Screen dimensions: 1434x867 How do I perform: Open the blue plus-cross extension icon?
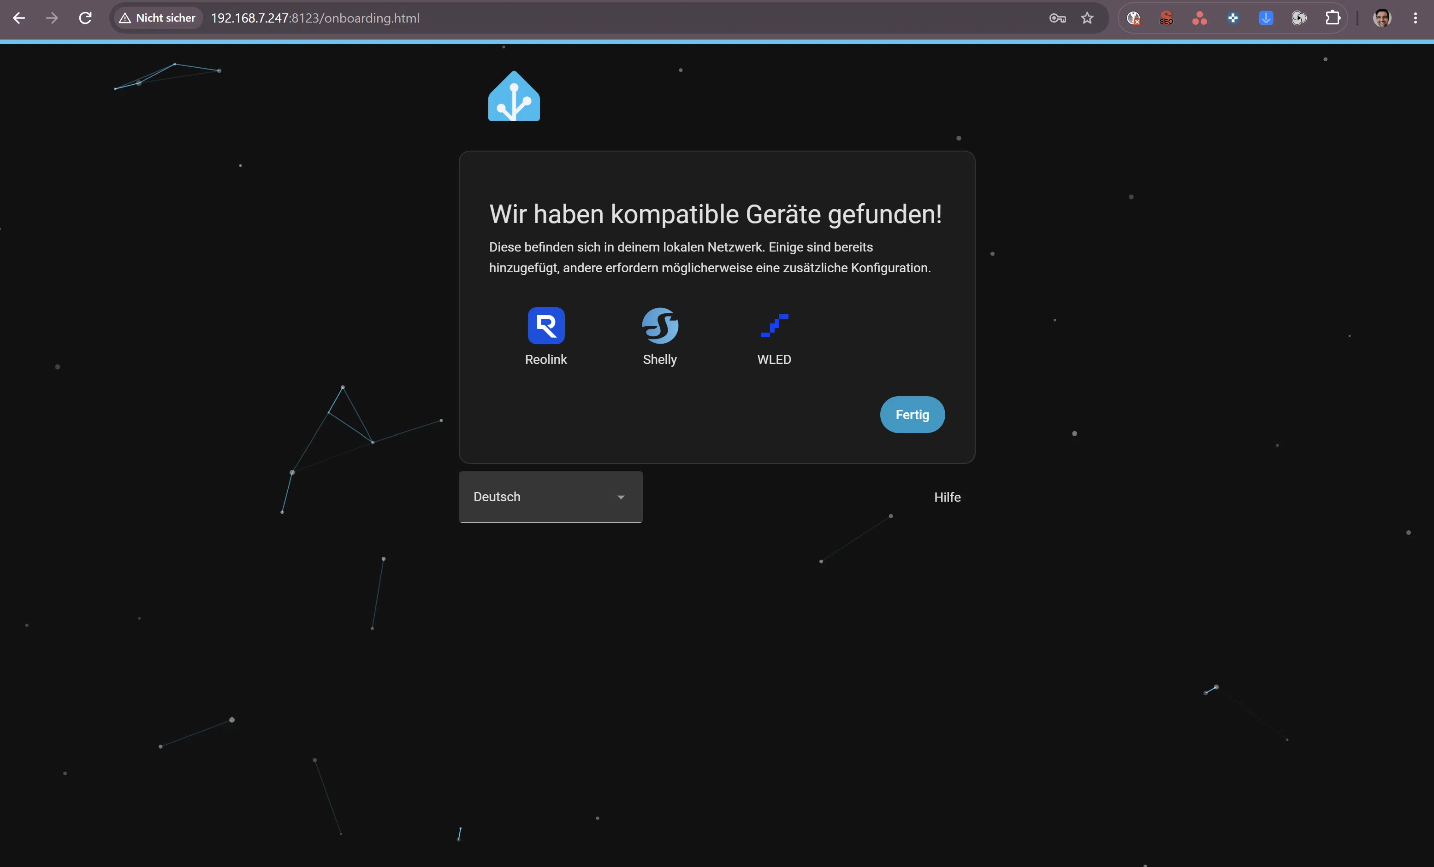pos(1233,18)
